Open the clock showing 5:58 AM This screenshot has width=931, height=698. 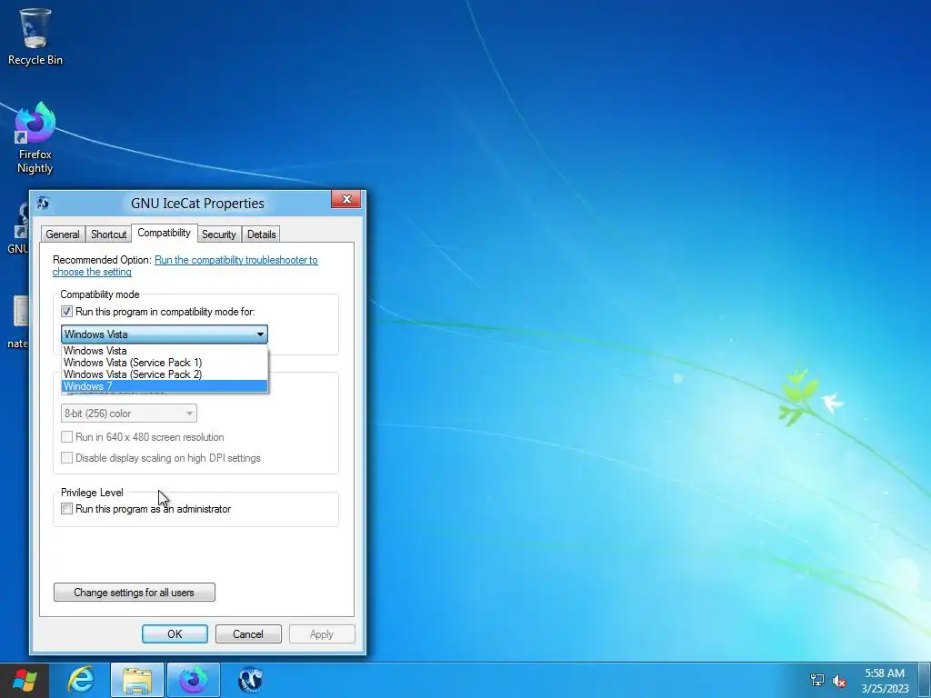click(x=885, y=680)
